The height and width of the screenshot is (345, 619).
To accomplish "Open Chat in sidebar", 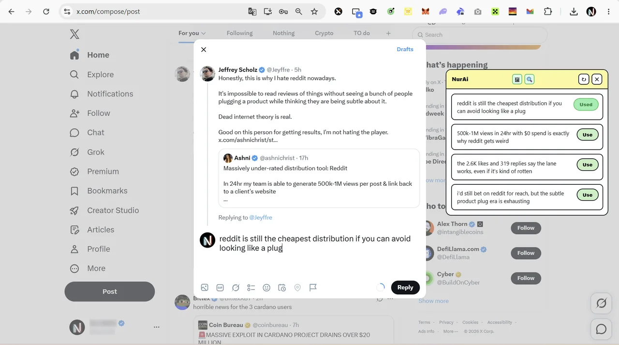I will (88, 132).
